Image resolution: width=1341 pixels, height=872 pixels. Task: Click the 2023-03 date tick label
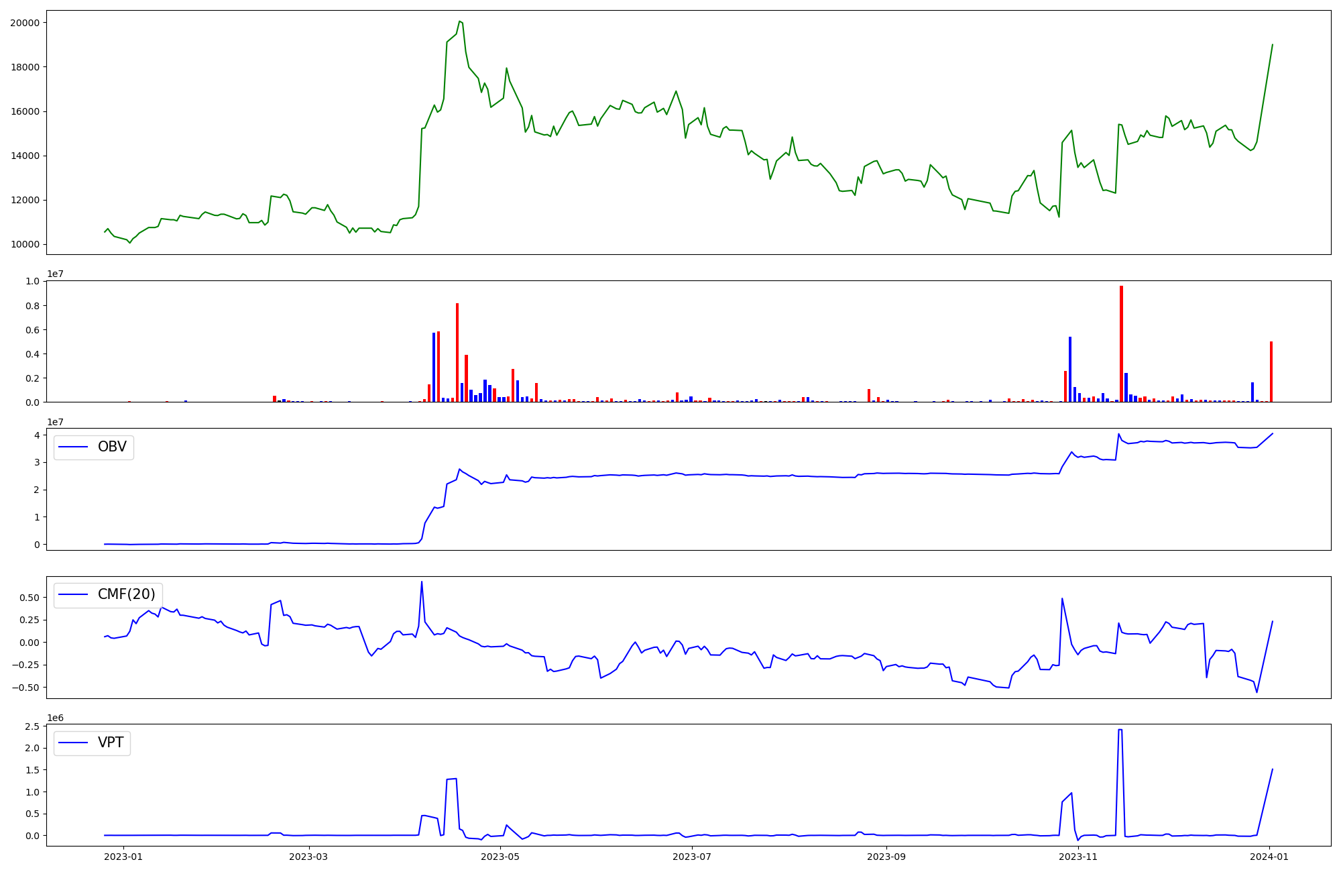(309, 856)
